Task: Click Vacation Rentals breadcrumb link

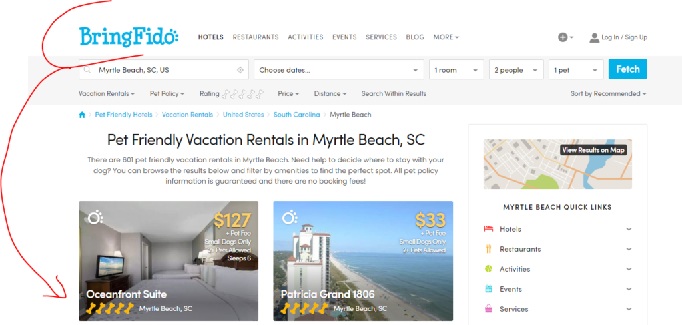Action: click(187, 115)
